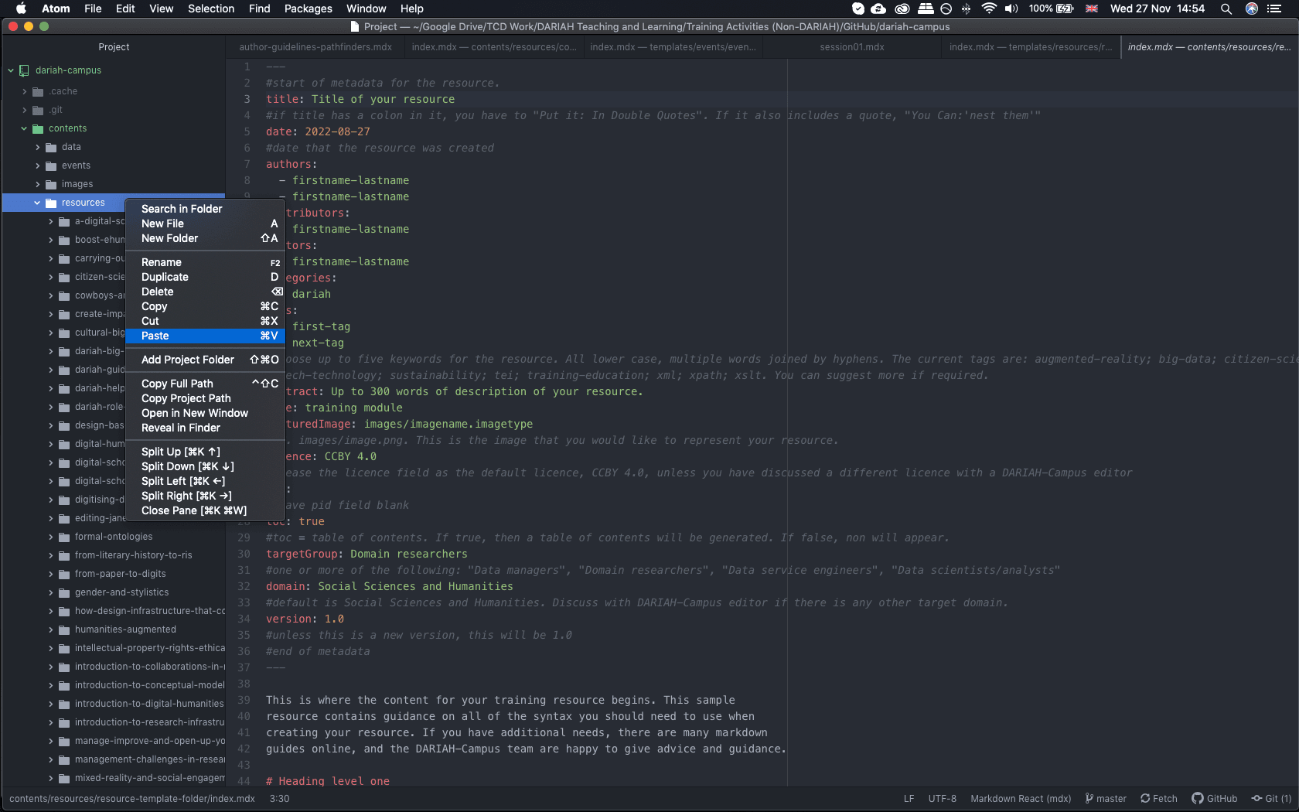Click the UTF-8 encoding indicator
Screen dimensions: 1299x812
(941, 798)
